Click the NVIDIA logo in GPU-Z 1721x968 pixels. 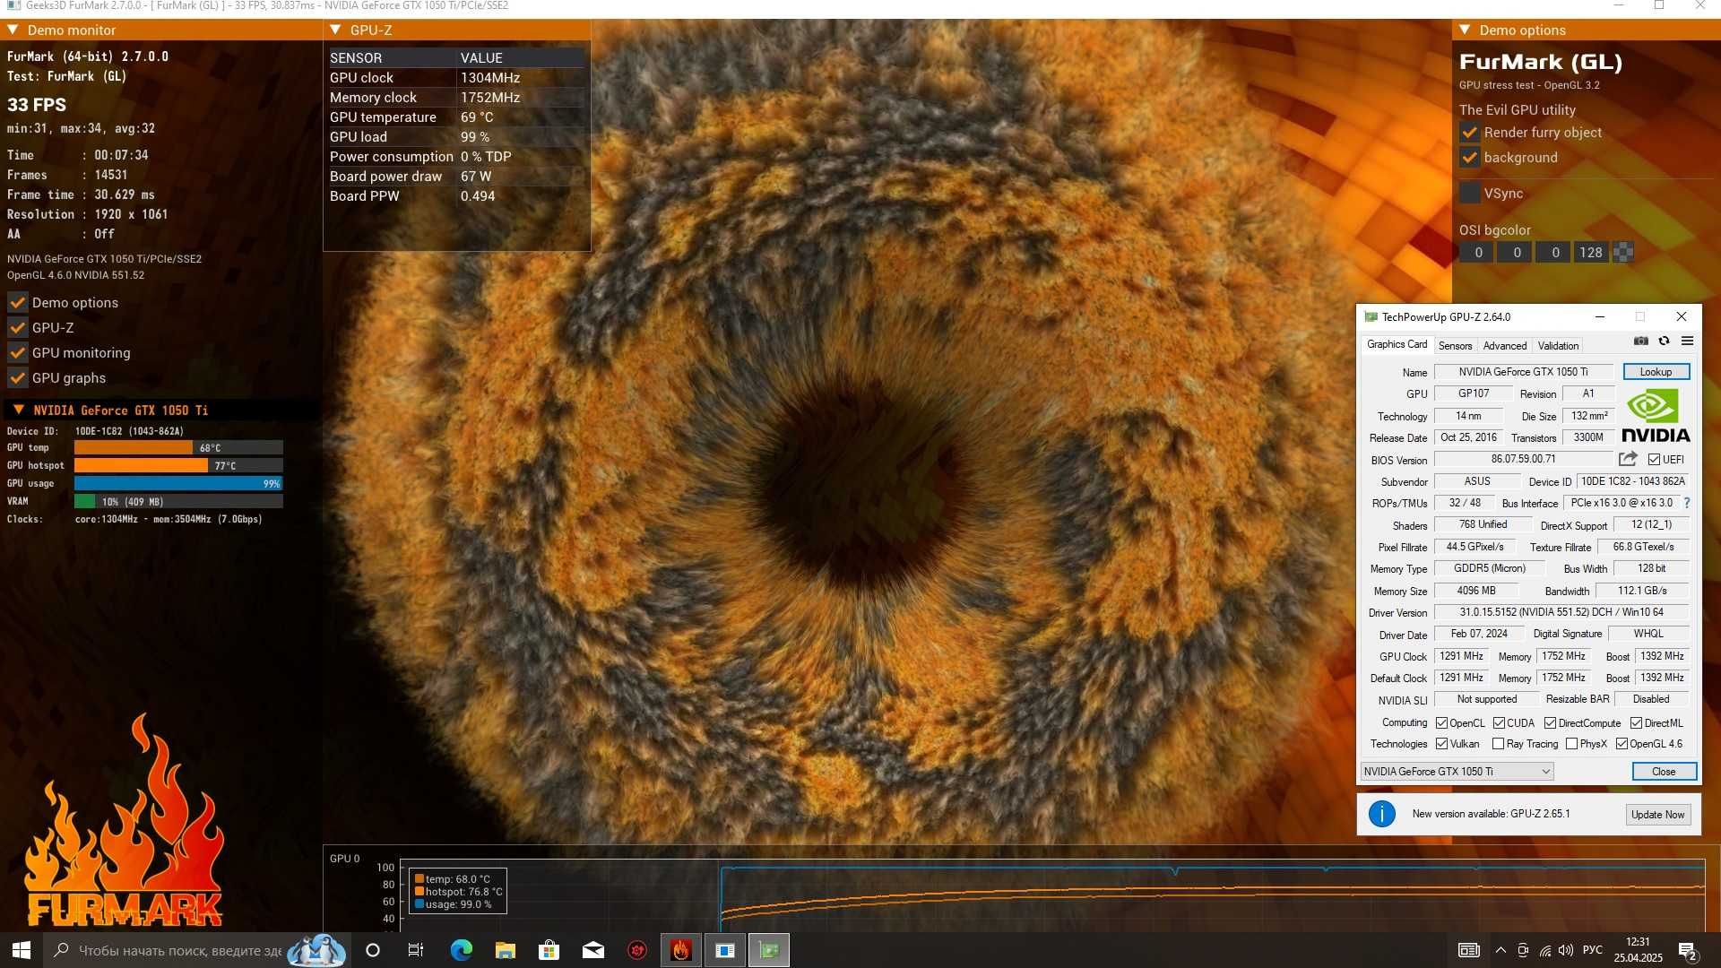tap(1655, 417)
